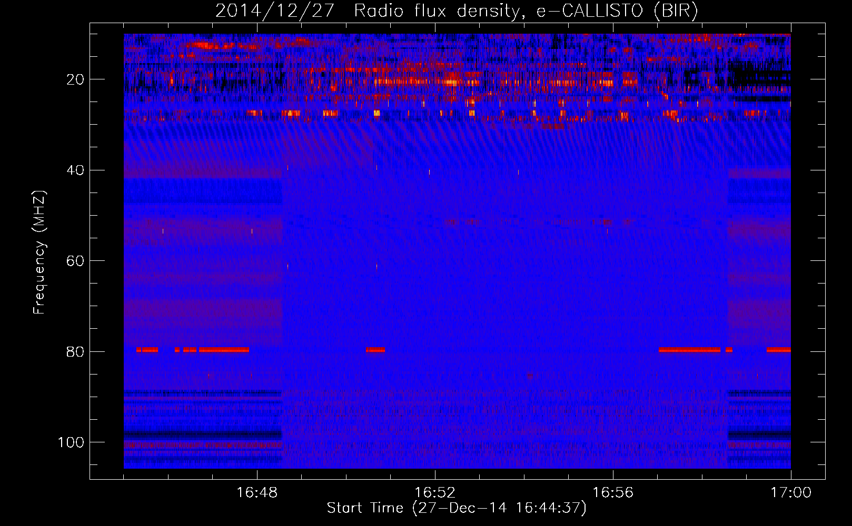This screenshot has width=852, height=526.
Task: Click the 20 frequency tick label
Action: click(x=75, y=79)
